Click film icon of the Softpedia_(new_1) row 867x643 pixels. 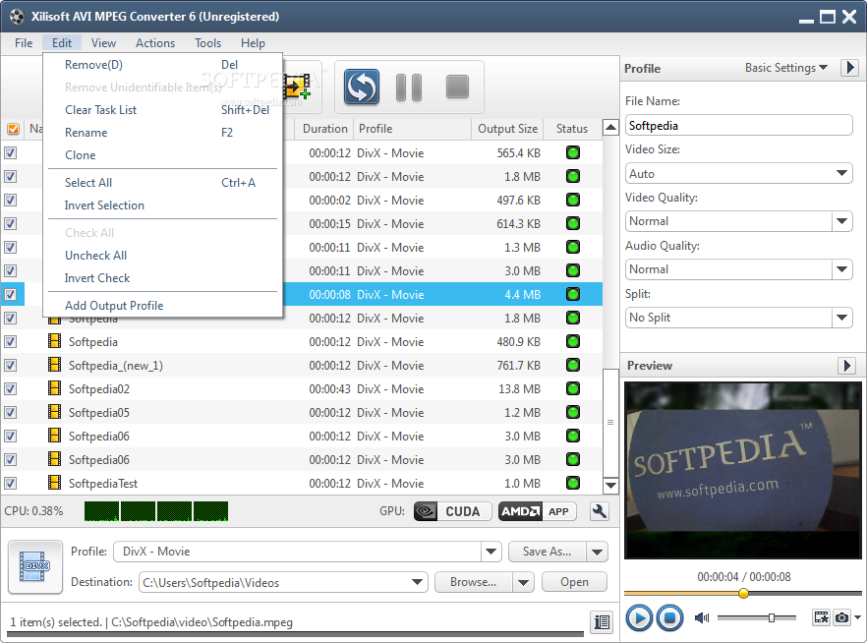click(x=54, y=365)
